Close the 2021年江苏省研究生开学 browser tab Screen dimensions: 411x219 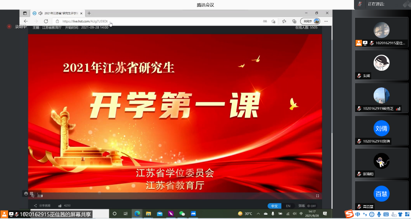click(x=81, y=13)
